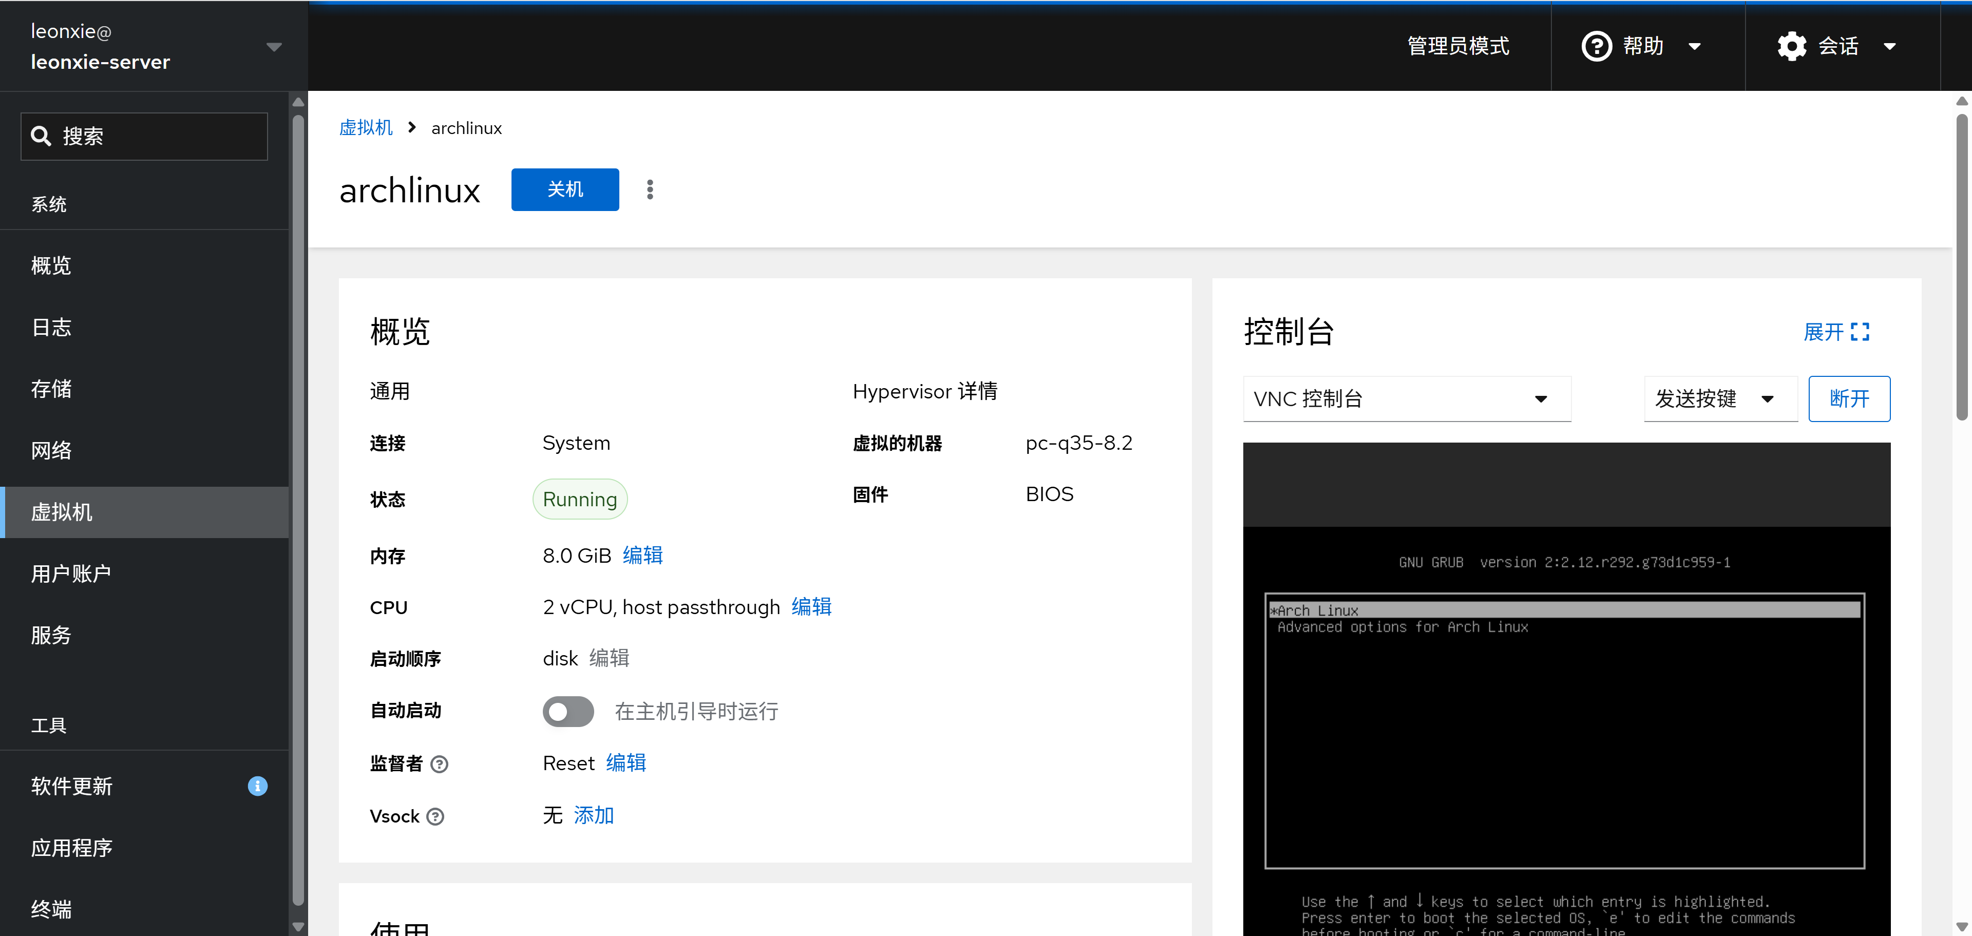Click the 2 vCPU, host passthrough value
This screenshot has height=936, width=1972.
pyautogui.click(x=661, y=608)
